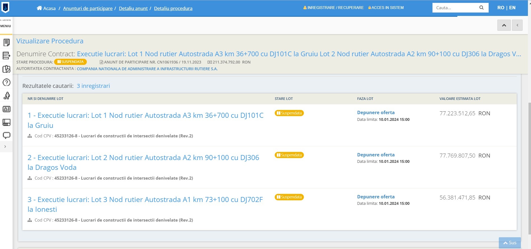The image size is (531, 249).
Task: Click CPV hierarchy icon in Lot 3 row
Action: 30,220
